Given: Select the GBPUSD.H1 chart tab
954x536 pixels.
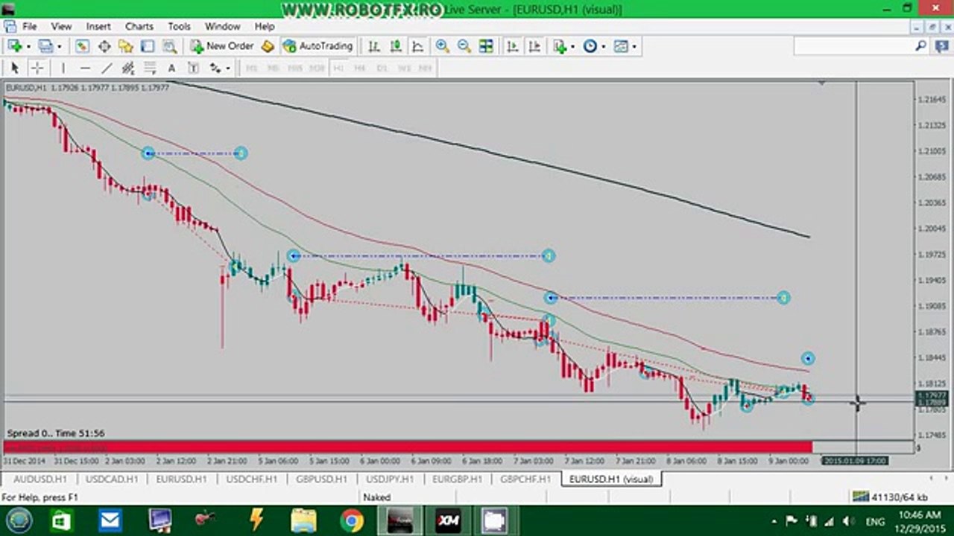Looking at the screenshot, I should [x=321, y=479].
